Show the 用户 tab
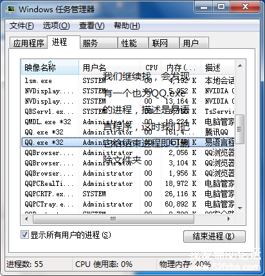This screenshot has width=265, height=276. [194, 43]
